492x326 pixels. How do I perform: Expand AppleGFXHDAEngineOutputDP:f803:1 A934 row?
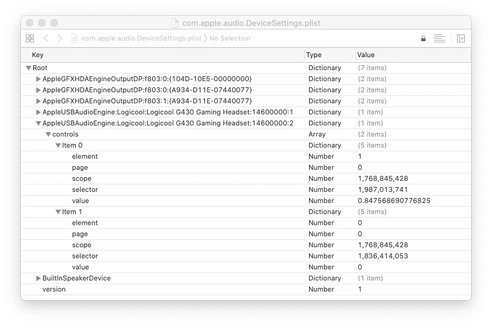pos(38,101)
